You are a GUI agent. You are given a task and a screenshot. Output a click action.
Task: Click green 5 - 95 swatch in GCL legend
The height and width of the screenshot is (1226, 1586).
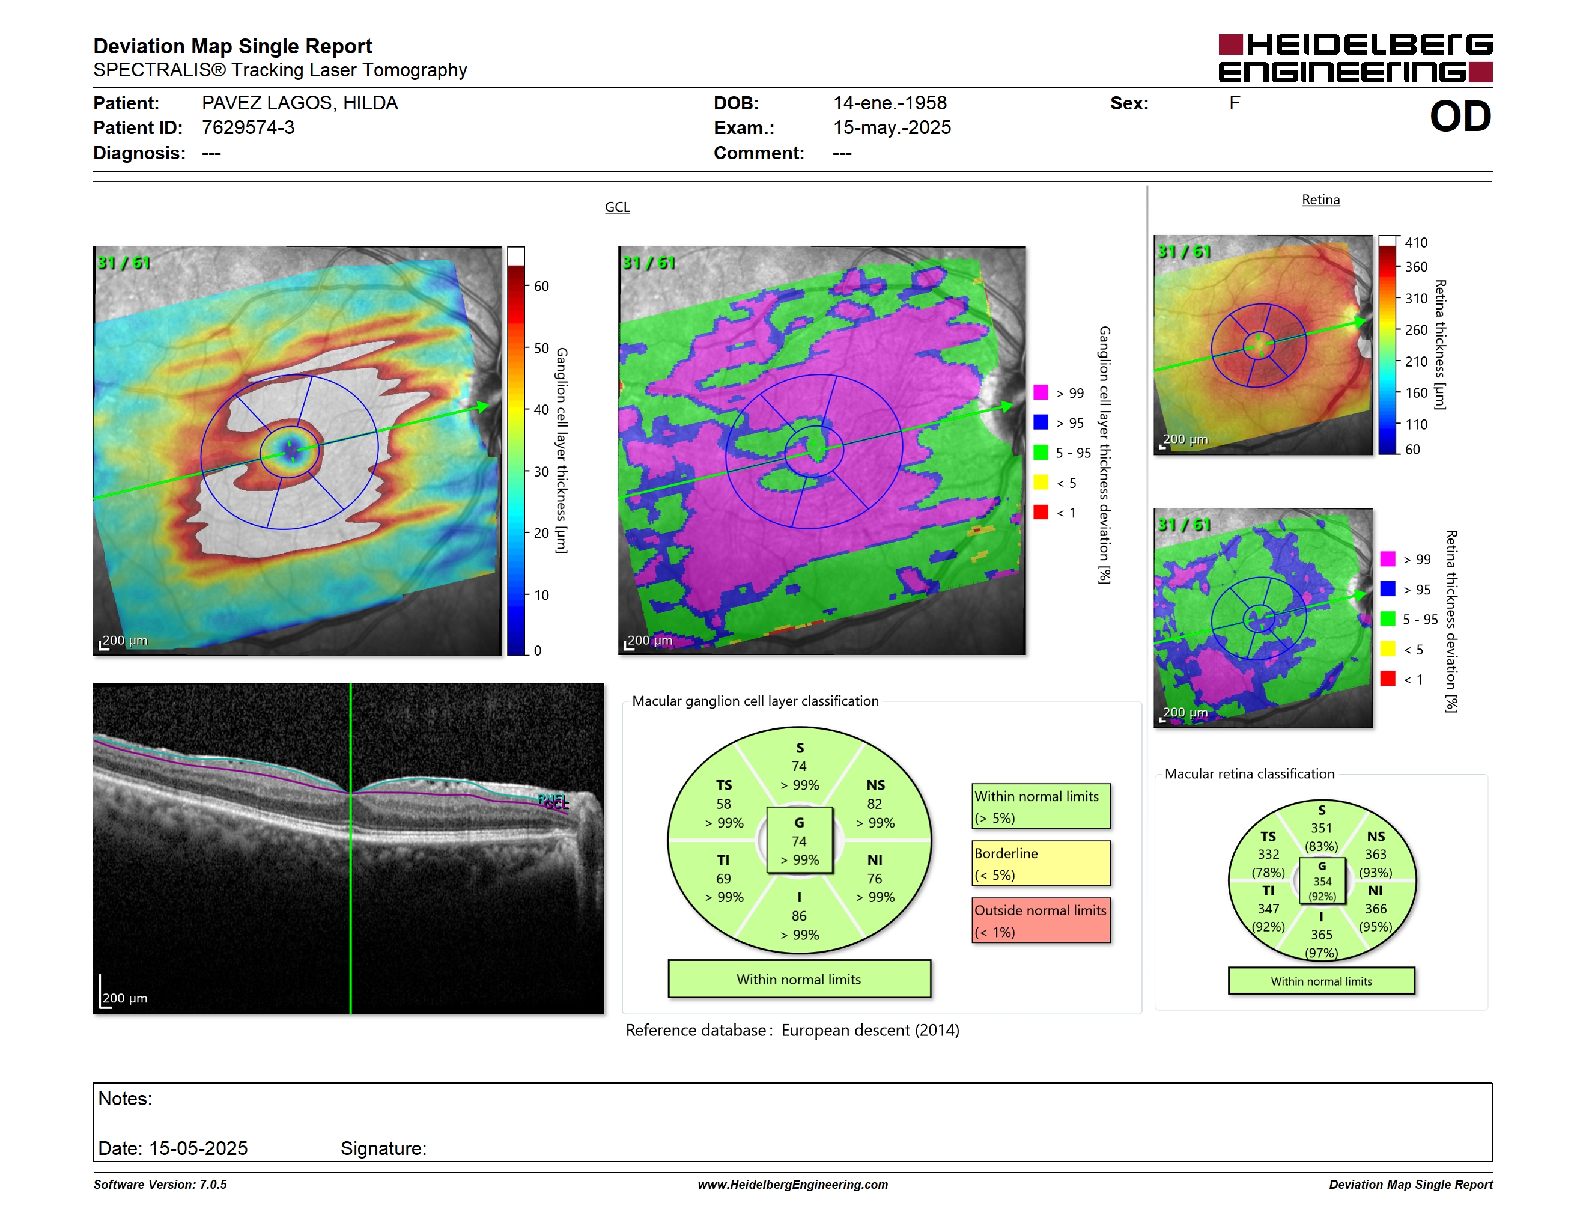tap(1041, 453)
